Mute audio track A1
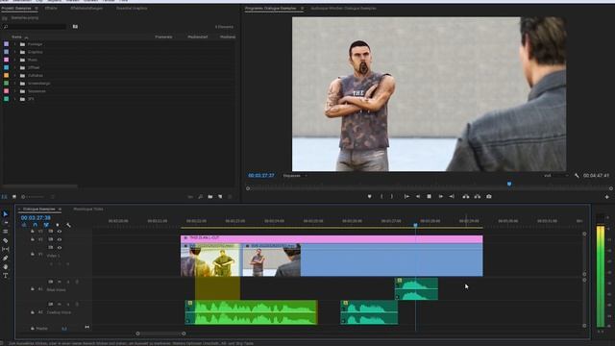The height and width of the screenshot is (346, 615). [x=60, y=282]
